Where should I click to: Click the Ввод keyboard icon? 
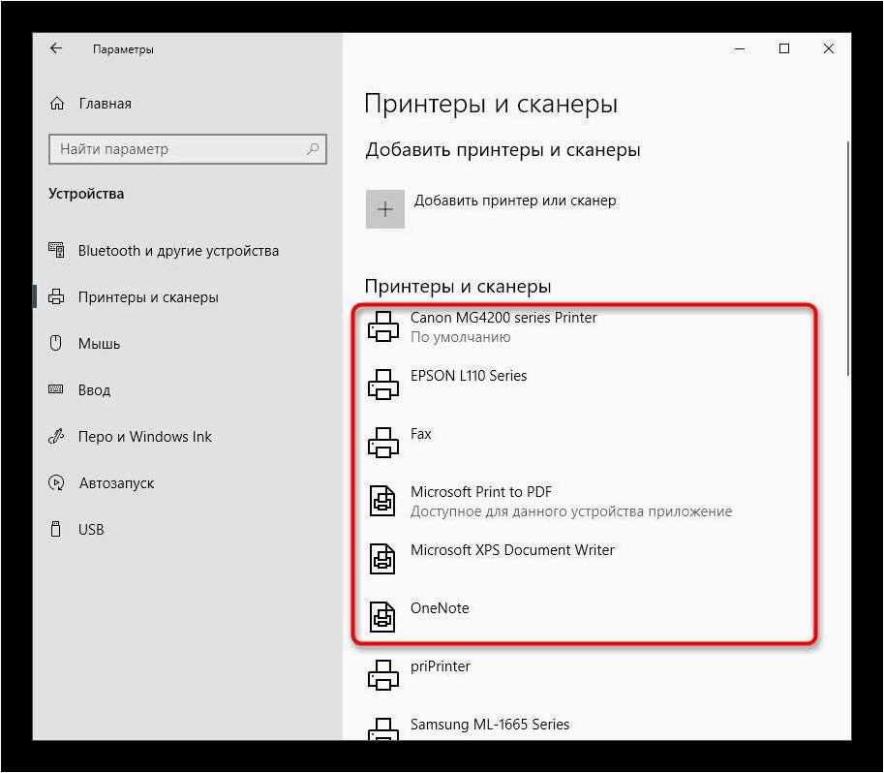coord(56,389)
